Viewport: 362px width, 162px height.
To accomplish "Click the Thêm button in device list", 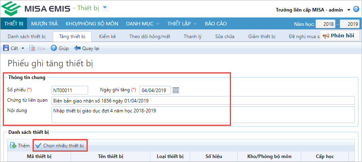I will [20, 146].
